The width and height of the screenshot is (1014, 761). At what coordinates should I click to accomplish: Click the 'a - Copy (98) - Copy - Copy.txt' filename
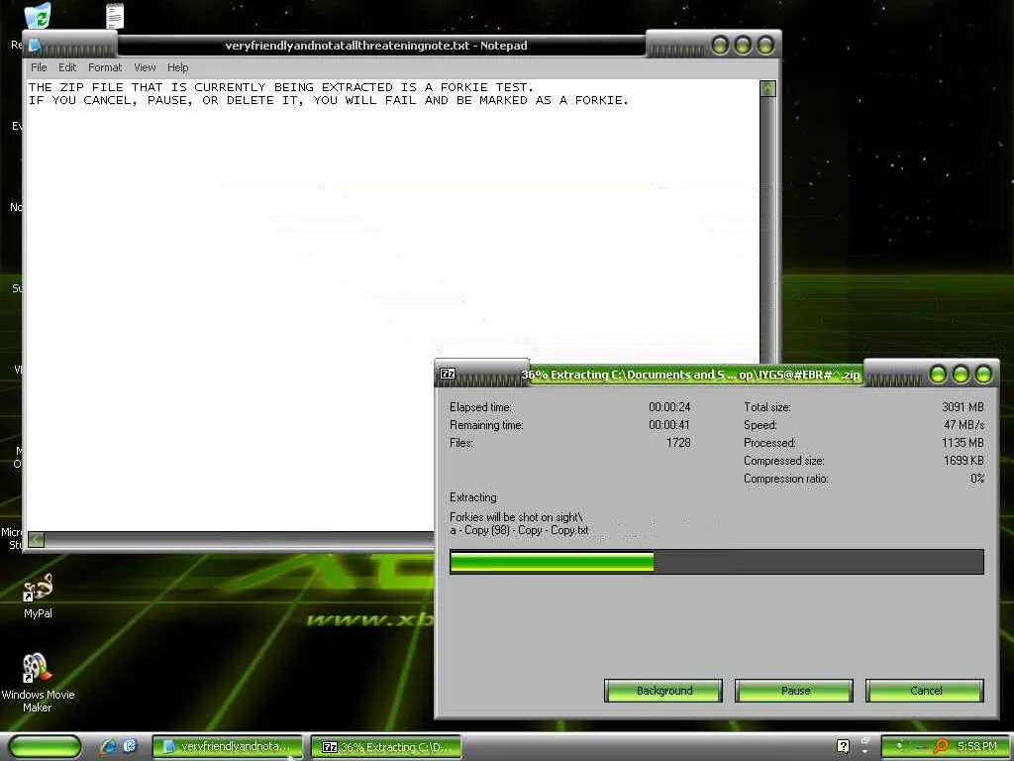519,530
